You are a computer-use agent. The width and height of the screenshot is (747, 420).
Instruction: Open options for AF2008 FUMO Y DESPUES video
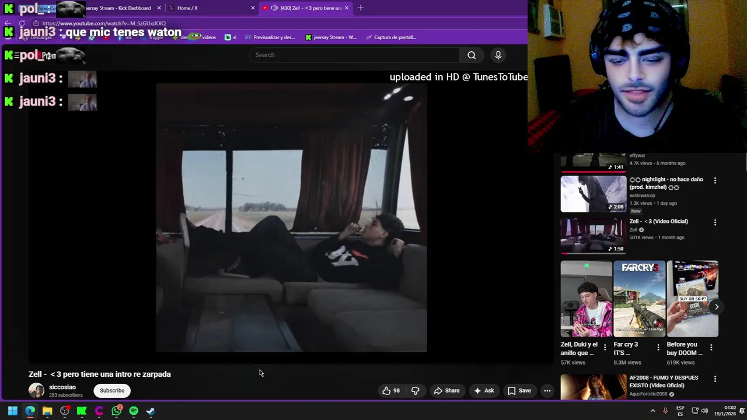715,379
